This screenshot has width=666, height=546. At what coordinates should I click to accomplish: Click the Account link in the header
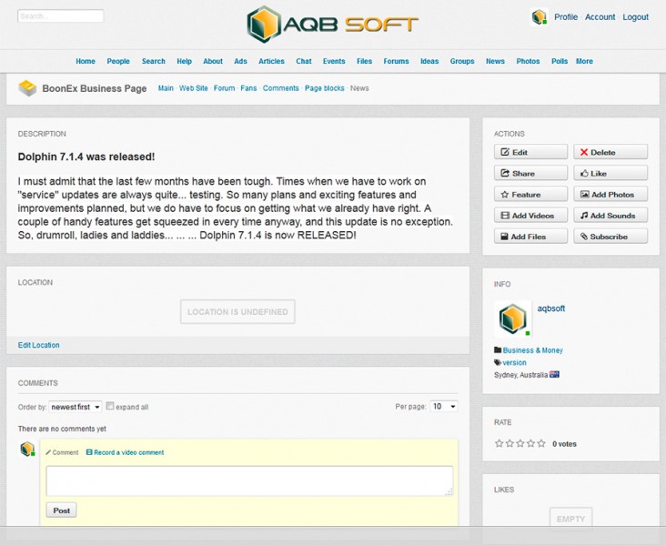tap(600, 17)
